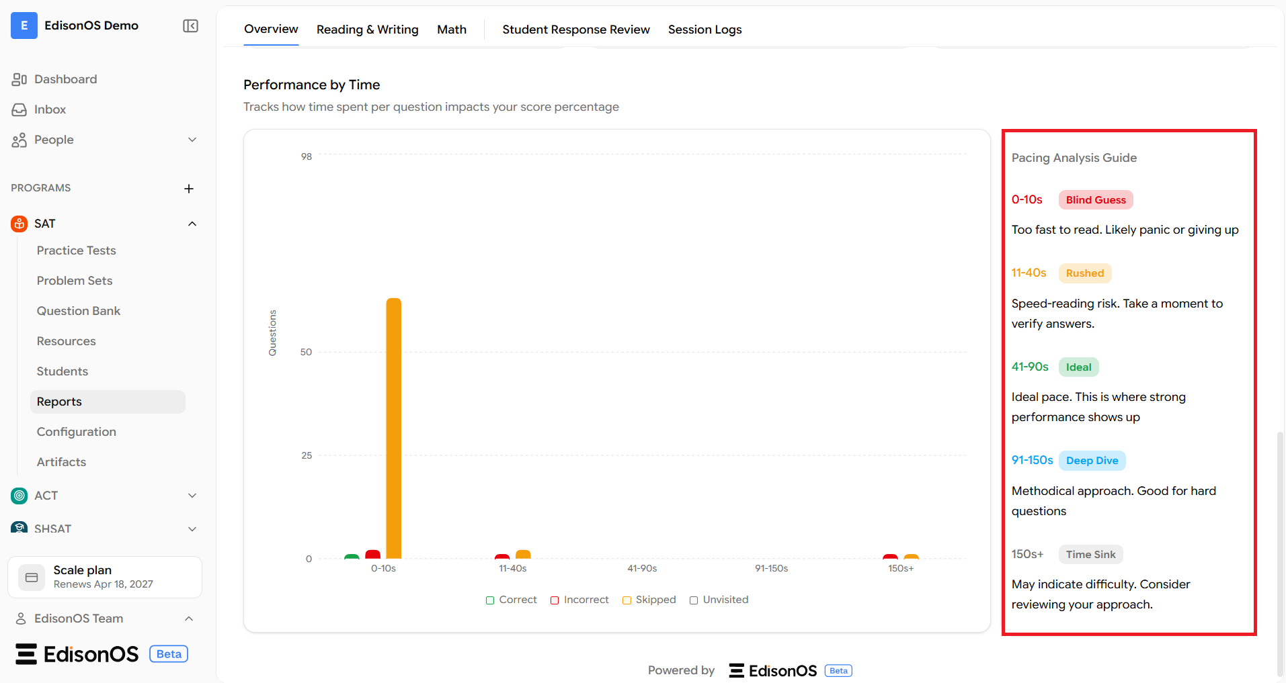1286x683 pixels.
Task: Expand the People section chevron
Action: [192, 140]
